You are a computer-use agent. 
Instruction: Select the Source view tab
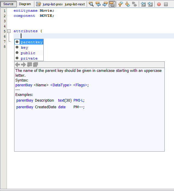click(x=8, y=4)
